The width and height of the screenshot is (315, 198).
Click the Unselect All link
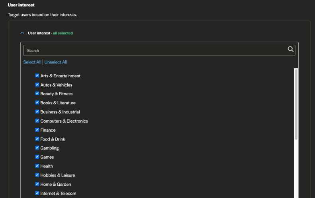click(56, 62)
